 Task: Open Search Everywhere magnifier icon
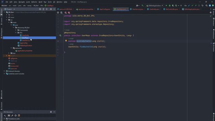[207, 6]
